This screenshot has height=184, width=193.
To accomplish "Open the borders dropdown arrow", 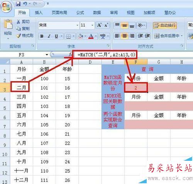I will [x=74, y=36].
